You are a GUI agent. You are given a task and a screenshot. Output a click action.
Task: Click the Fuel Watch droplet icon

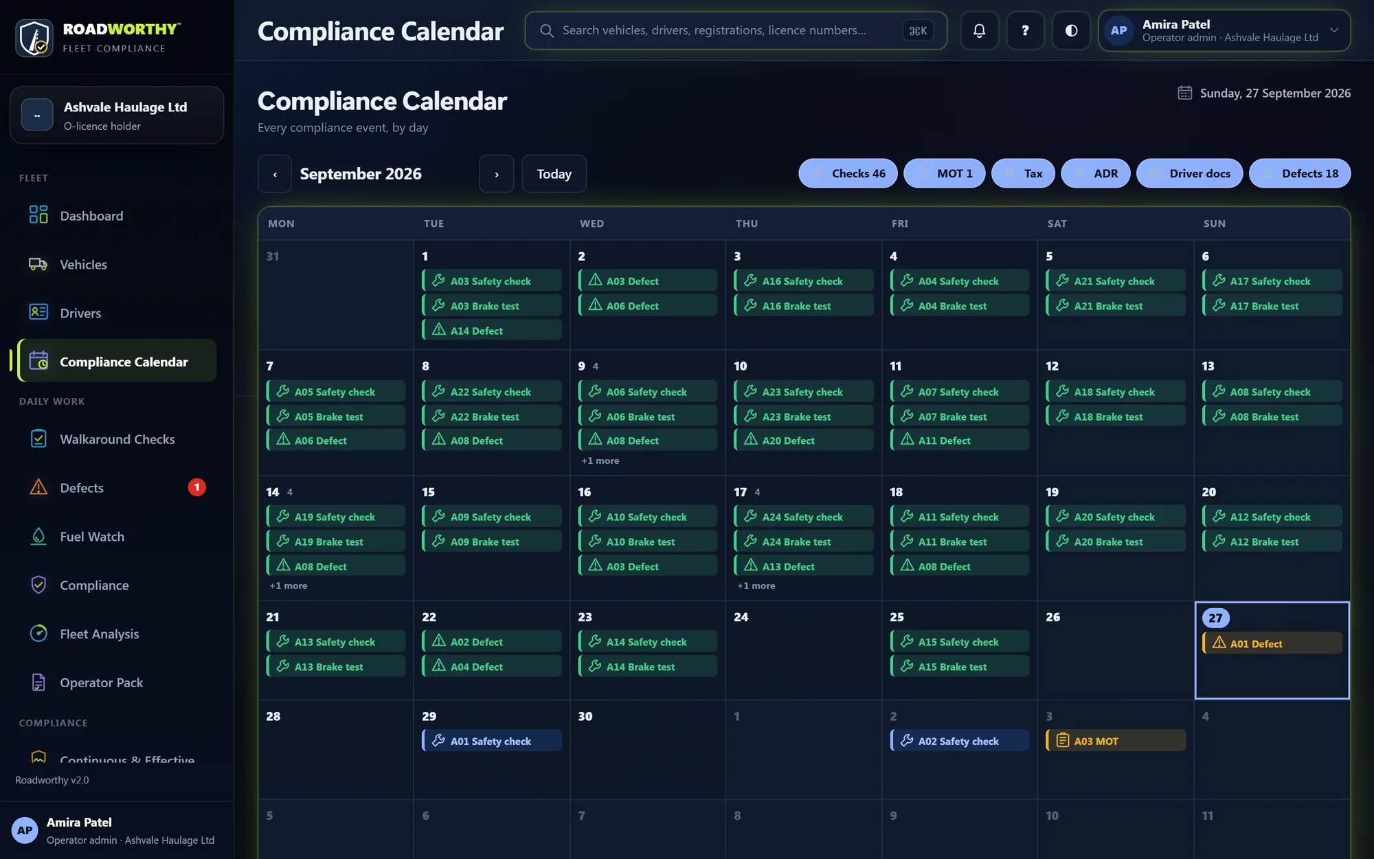coord(38,536)
